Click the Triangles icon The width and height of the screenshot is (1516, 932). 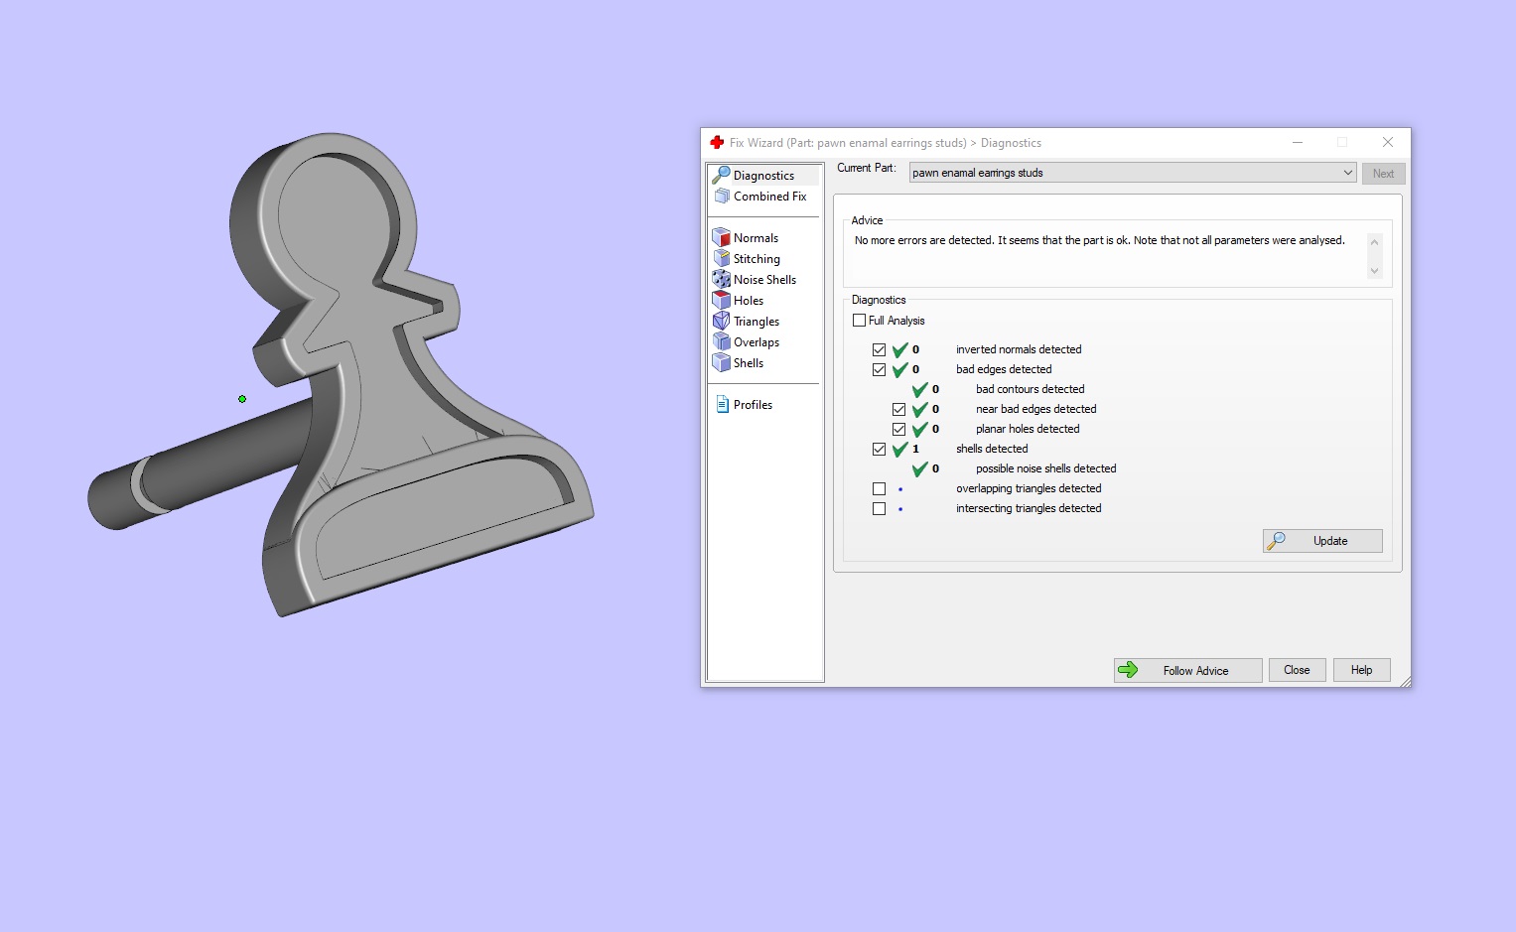click(722, 322)
